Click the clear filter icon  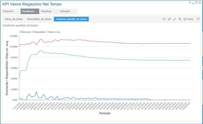pyautogui.click(x=180, y=19)
